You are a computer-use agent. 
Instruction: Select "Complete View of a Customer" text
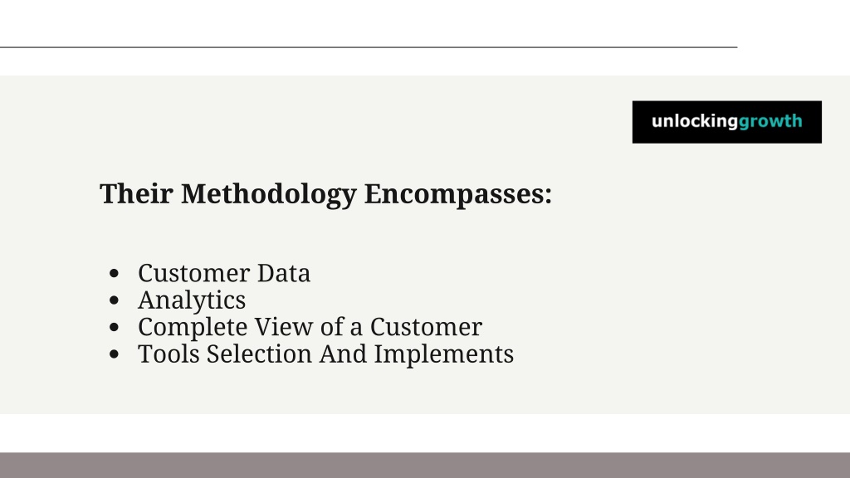click(310, 327)
